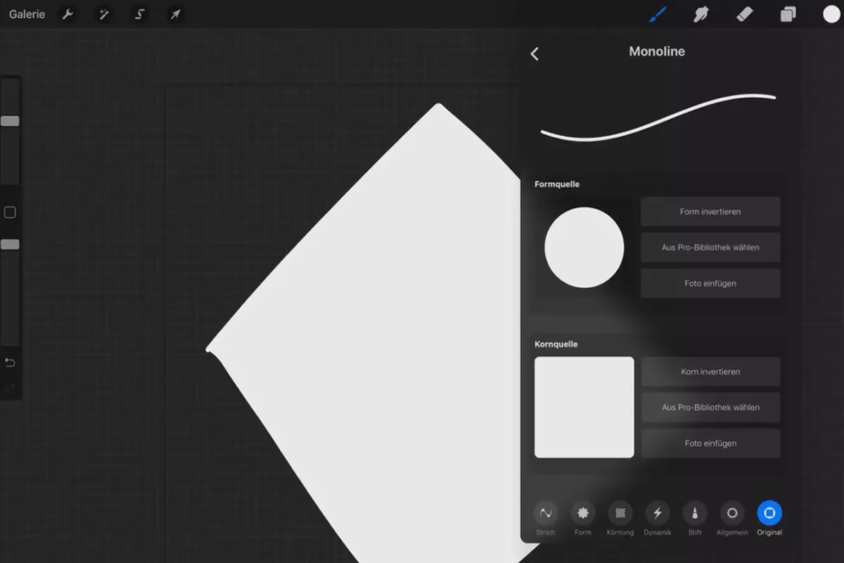Open the active color picker circle
Viewport: 844px width, 563px height.
click(831, 14)
